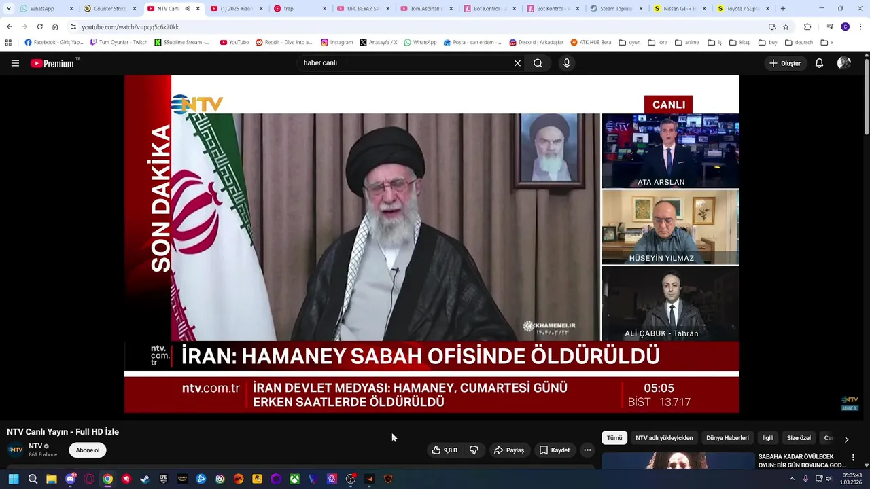Open options for 'SABAHA KADAR ÖVÜLECEK' video

tap(853, 458)
